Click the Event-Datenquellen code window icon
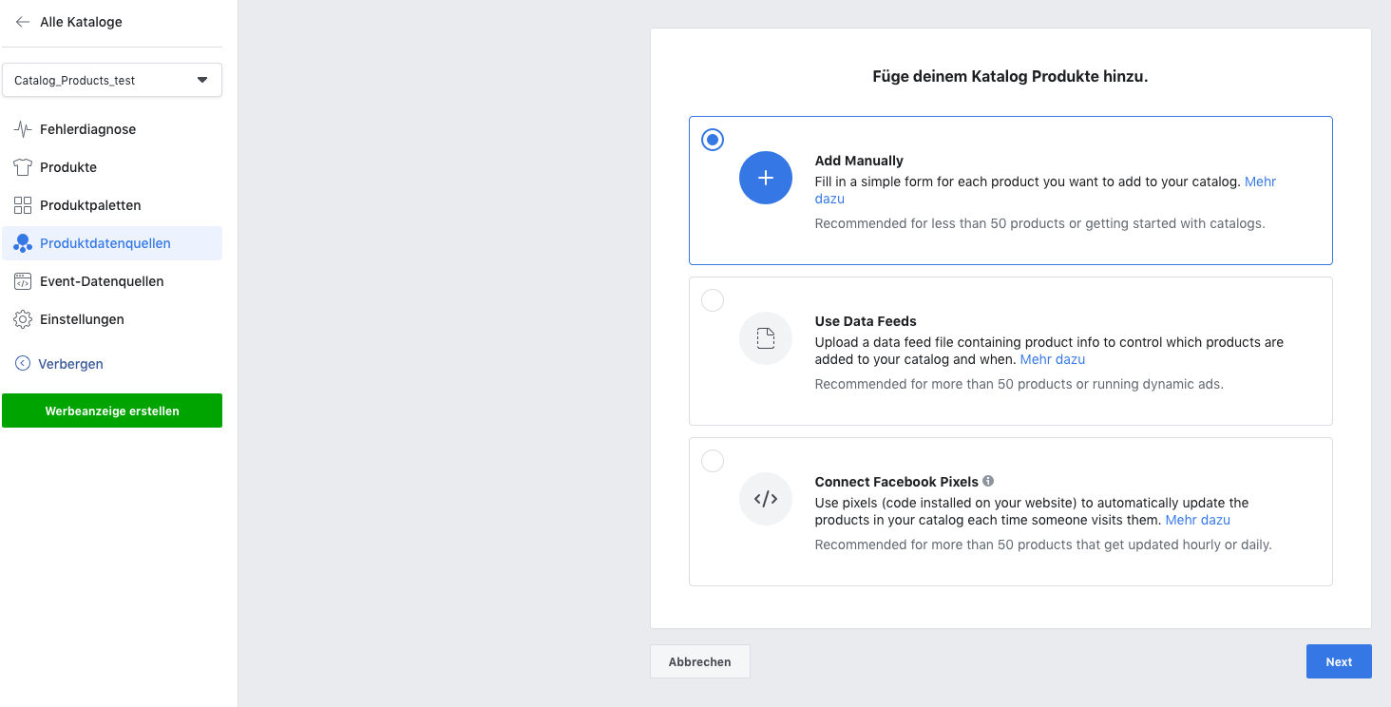The width and height of the screenshot is (1391, 707). click(23, 281)
